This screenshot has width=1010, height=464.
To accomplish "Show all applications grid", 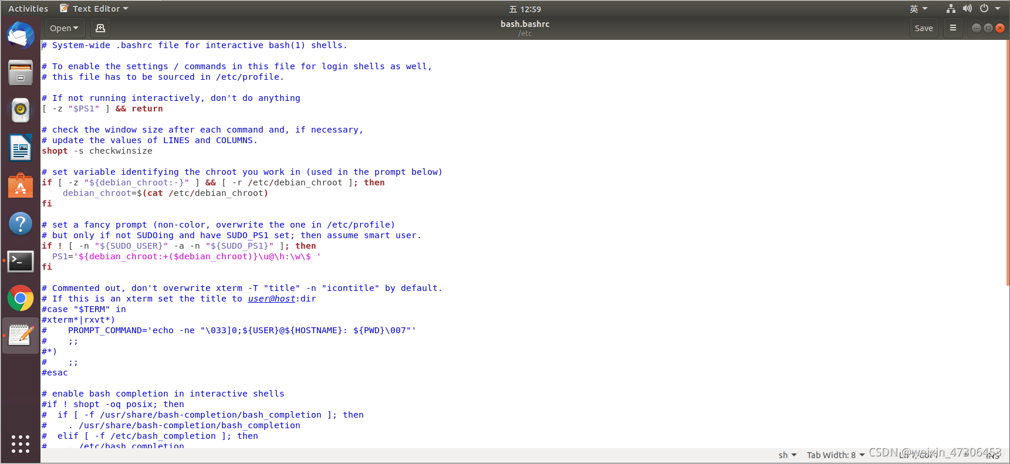I will pos(21,443).
